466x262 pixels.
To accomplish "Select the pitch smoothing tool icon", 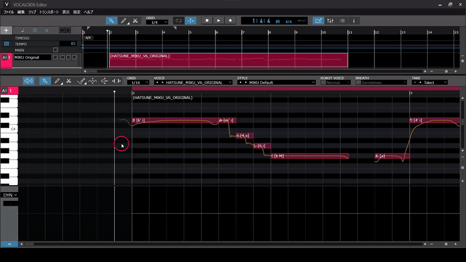I will tap(104, 81).
